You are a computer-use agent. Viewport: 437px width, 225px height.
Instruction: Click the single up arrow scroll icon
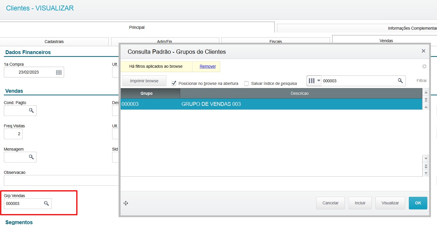(426, 107)
